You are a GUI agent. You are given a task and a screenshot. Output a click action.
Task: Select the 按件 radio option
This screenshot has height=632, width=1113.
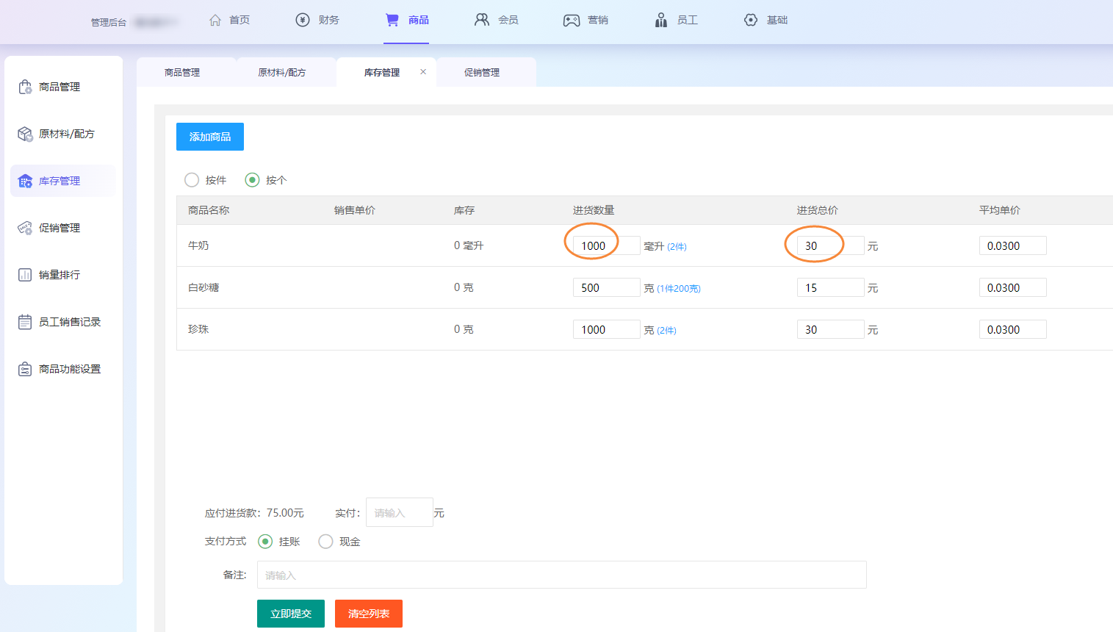pyautogui.click(x=192, y=180)
